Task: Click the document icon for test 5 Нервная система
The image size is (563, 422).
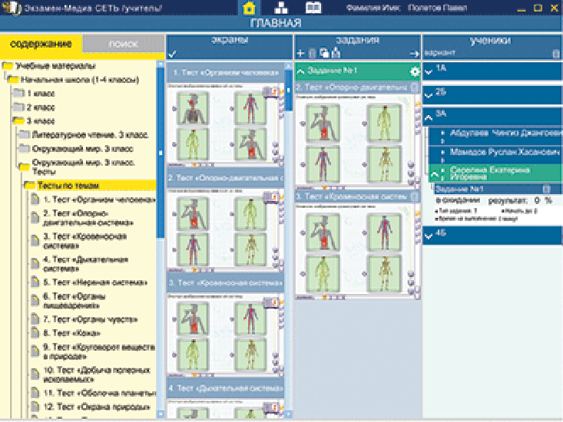Action: pyautogui.click(x=35, y=282)
